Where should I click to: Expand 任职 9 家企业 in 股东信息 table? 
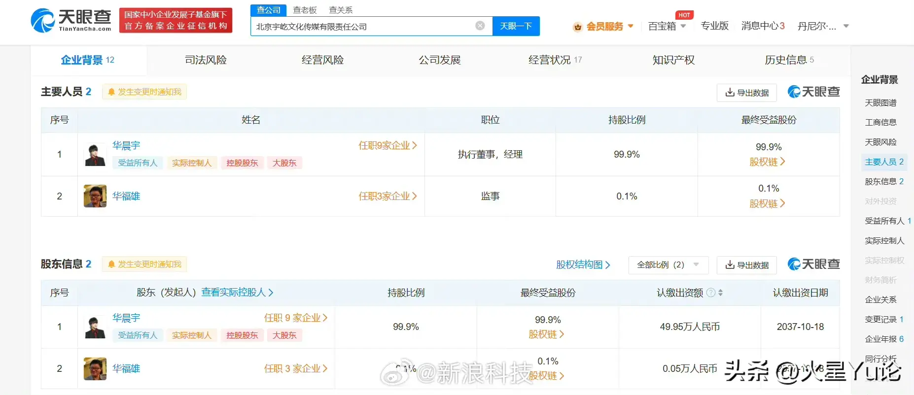296,318
